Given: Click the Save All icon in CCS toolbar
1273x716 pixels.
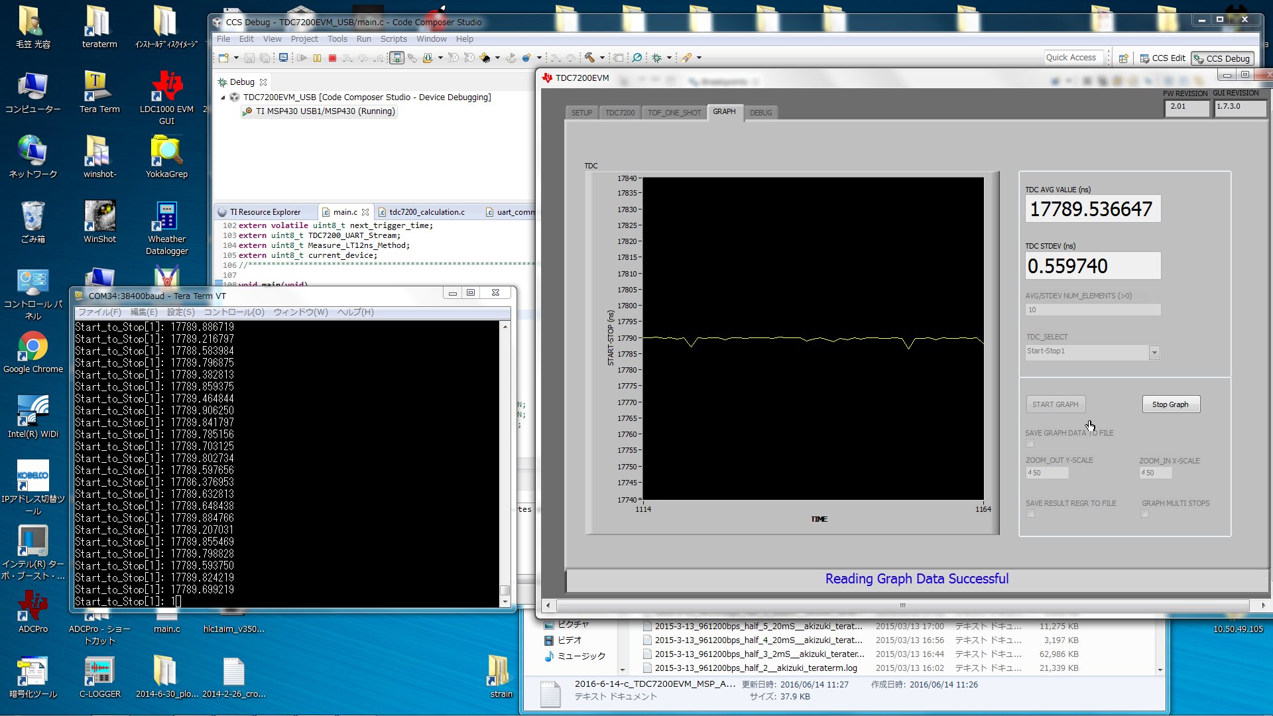Looking at the screenshot, I should coord(265,58).
